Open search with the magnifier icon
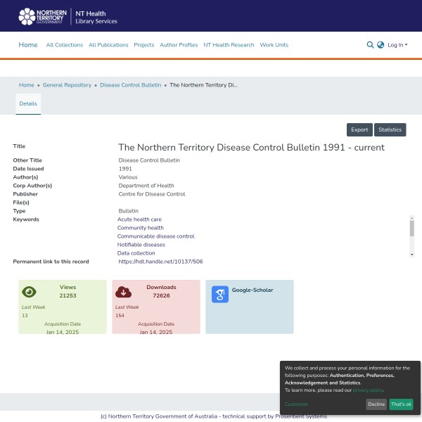Screen dimensions: 422x422 click(370, 45)
